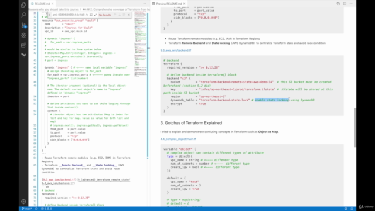Click line 33 'resource "aws_security_group" "vault"'

click(70, 21)
